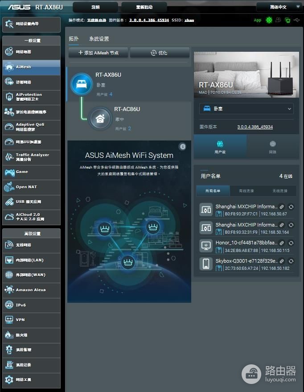This screenshot has height=392, width=304.
Task: Open VPN settings
Action: [x=32, y=320]
